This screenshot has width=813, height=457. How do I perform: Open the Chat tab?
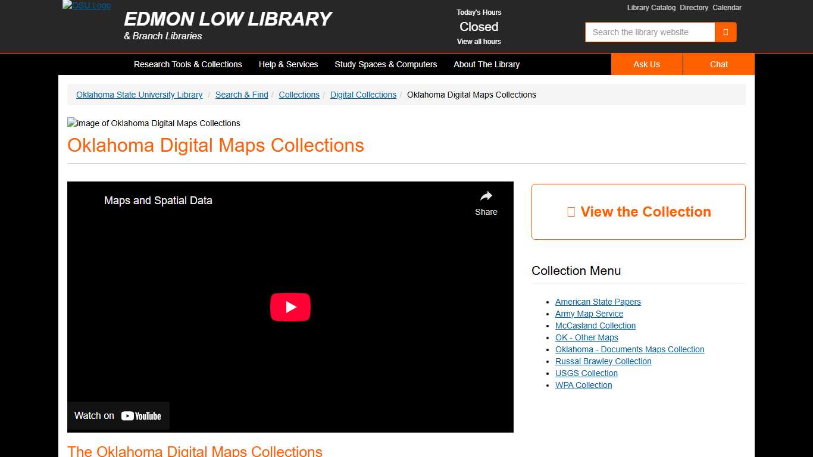coord(718,64)
